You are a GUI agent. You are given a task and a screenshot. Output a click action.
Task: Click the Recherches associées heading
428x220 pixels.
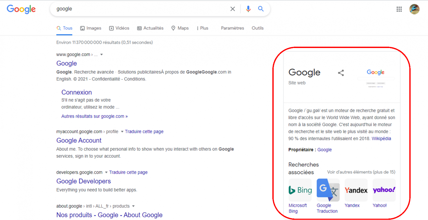click(304, 169)
